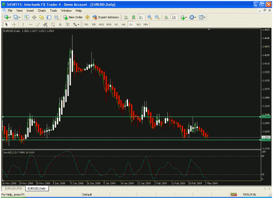Screen dimensions: 273x198
Task: Select the Text Label tool
Action: [x=68, y=25]
